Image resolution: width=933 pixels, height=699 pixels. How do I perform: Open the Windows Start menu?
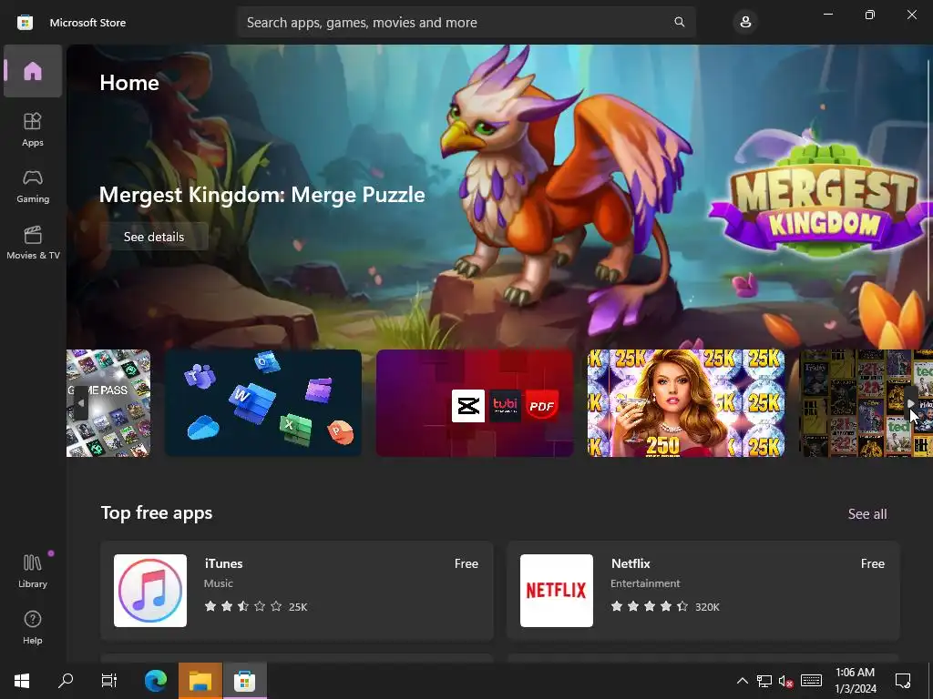click(x=22, y=681)
